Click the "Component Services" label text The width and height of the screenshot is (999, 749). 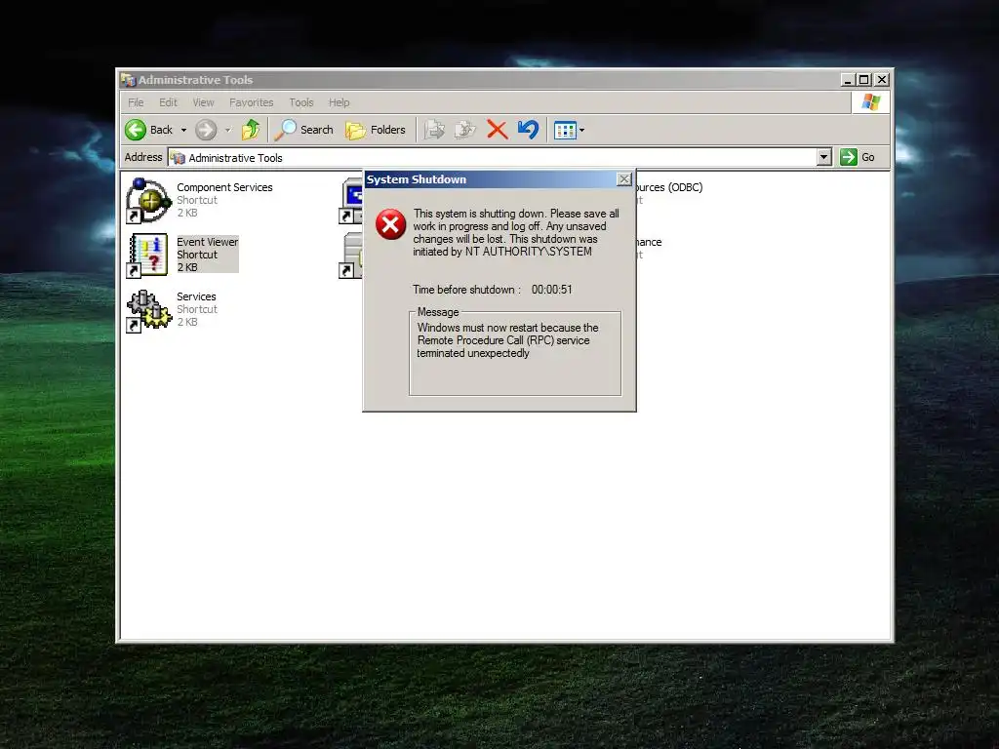(x=224, y=187)
